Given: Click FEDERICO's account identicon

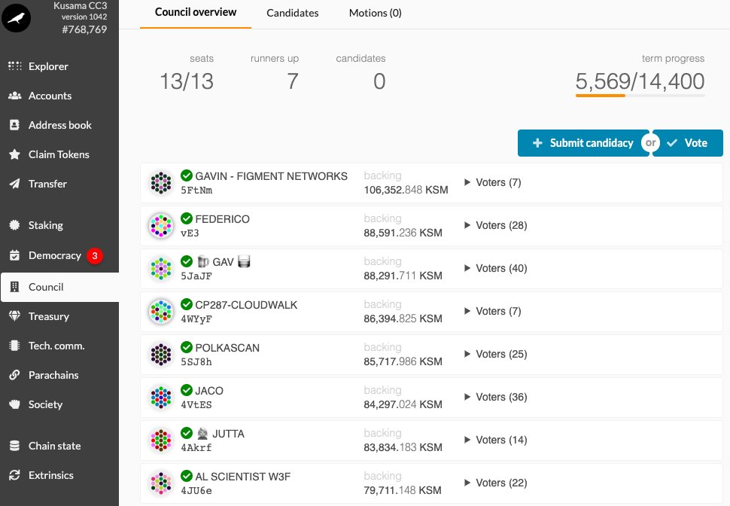Looking at the screenshot, I should pyautogui.click(x=161, y=225).
